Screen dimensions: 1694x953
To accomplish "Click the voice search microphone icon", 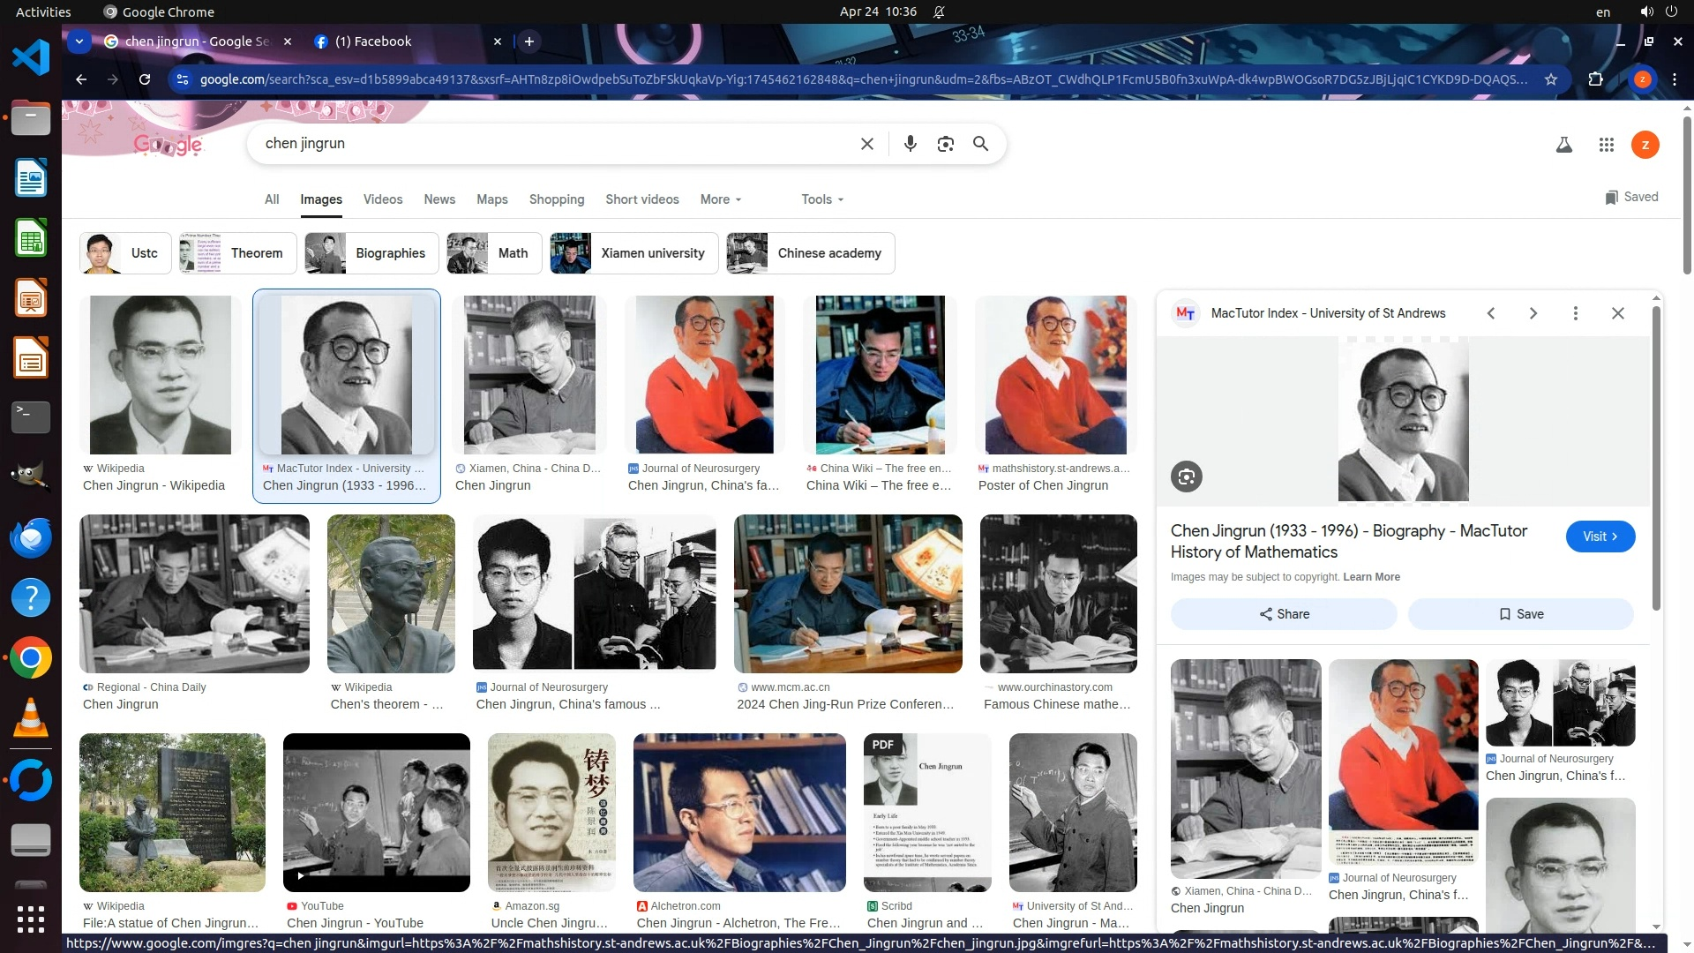I will coord(910,144).
